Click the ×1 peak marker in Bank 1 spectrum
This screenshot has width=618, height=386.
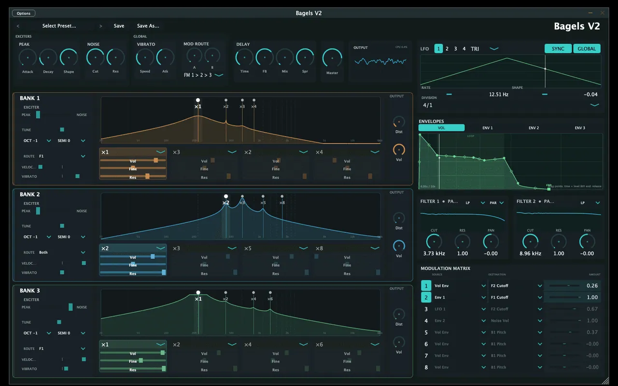(198, 100)
